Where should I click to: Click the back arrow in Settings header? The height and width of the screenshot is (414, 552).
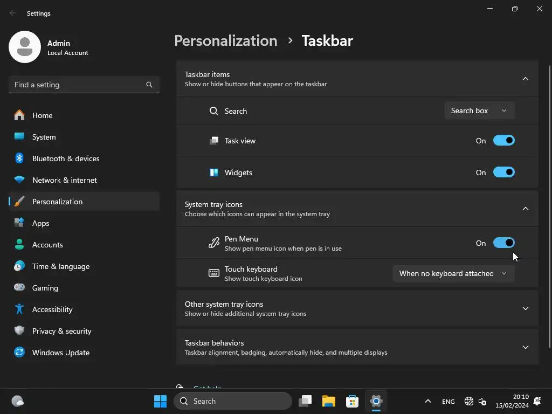[x=13, y=13]
